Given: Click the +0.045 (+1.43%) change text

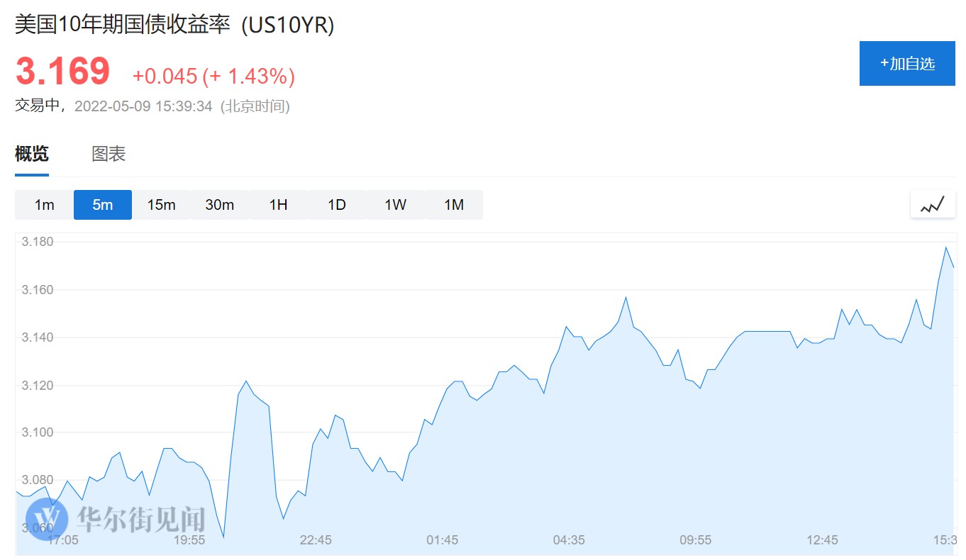Looking at the screenshot, I should pos(213,76).
